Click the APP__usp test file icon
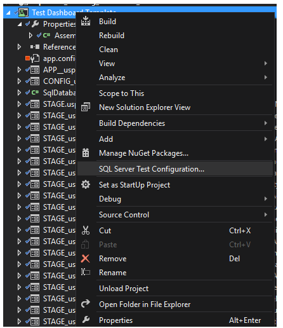The width and height of the screenshot is (283, 328). (x=35, y=70)
